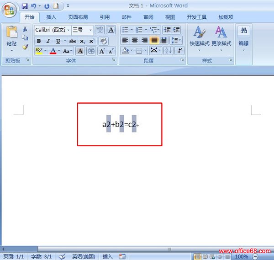Select the Format Painter brush
The width and height of the screenshot is (274, 260).
(x=25, y=47)
